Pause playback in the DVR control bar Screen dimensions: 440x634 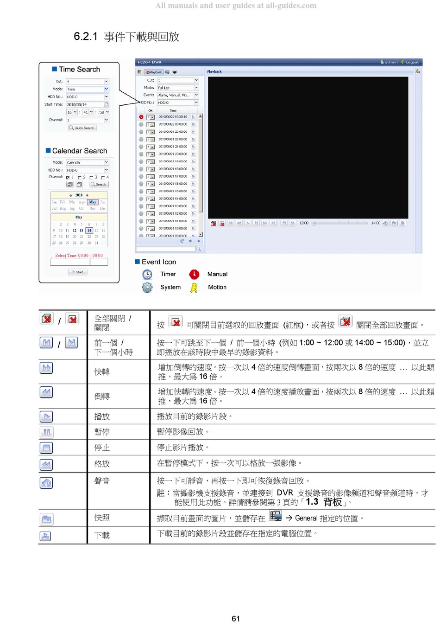[256, 223]
